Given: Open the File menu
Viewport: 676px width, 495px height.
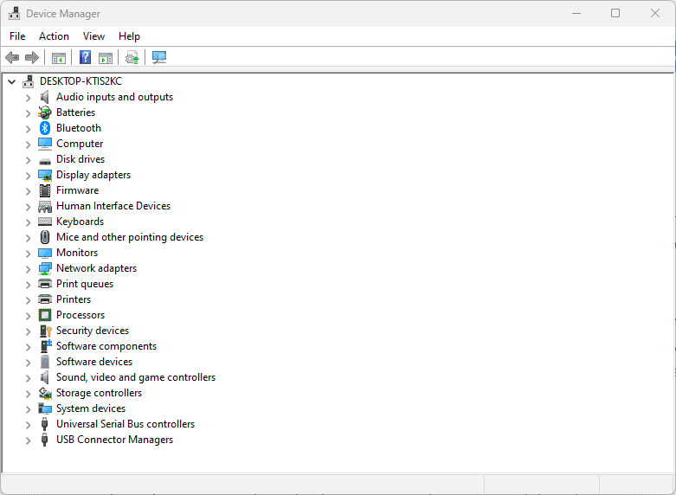Looking at the screenshot, I should pos(17,36).
